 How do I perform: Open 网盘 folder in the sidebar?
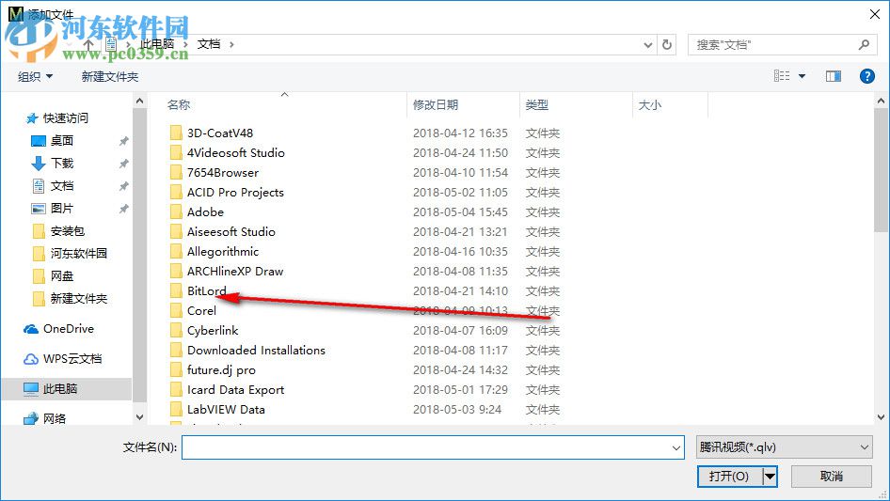[62, 276]
